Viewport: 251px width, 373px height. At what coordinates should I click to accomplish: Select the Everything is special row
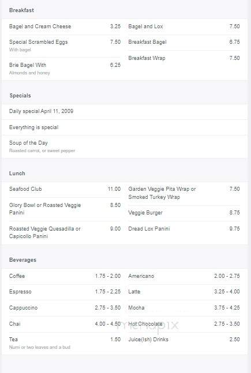[125, 127]
